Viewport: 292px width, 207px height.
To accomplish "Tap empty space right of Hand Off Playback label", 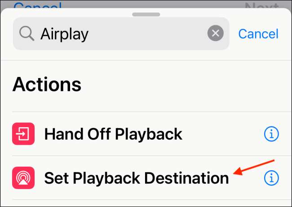I will click(222, 134).
